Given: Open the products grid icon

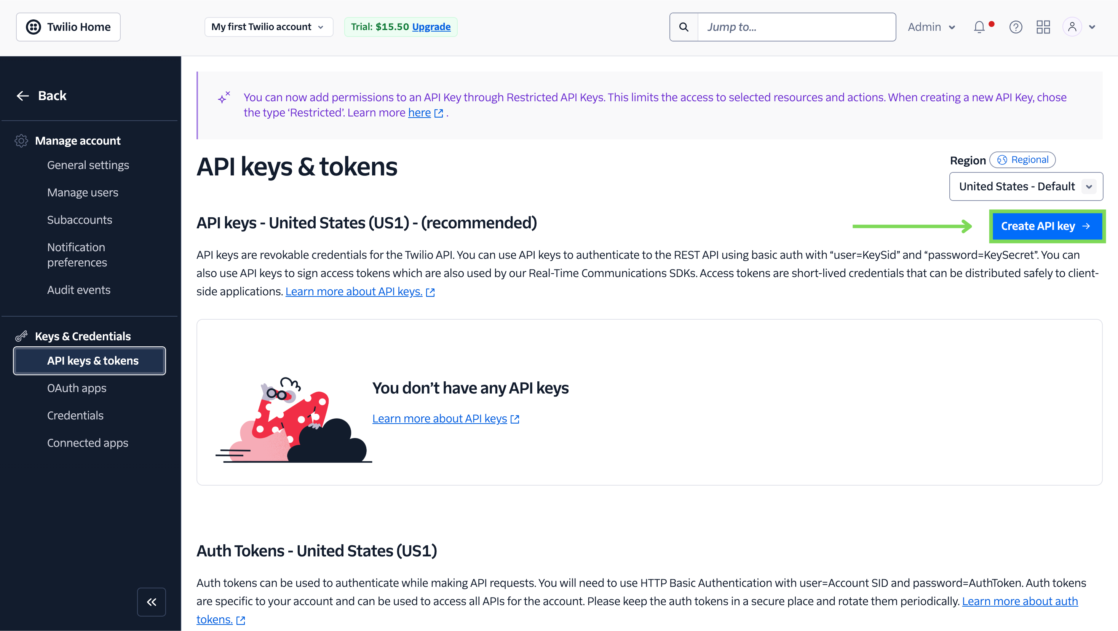Looking at the screenshot, I should coord(1043,27).
